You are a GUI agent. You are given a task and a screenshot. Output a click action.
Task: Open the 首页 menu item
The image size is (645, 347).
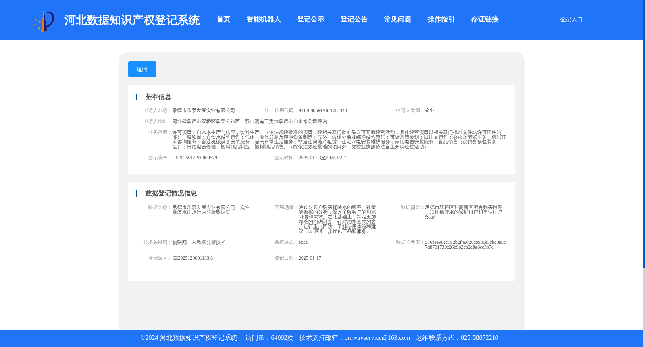[223, 19]
